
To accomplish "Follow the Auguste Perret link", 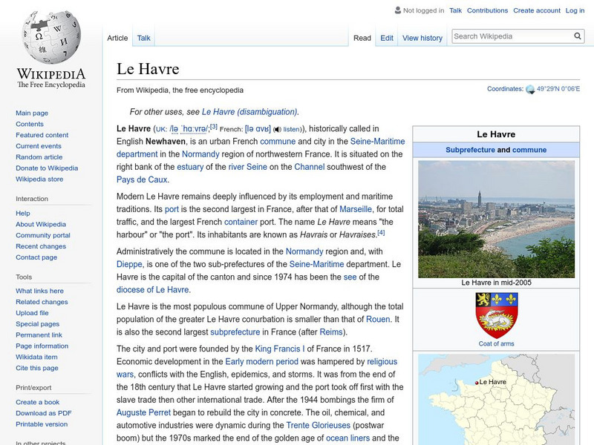I will [143, 413].
